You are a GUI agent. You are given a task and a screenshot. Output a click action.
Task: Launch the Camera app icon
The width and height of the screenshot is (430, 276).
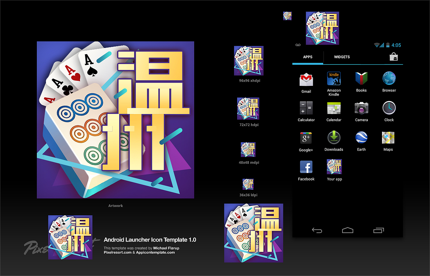click(361, 108)
